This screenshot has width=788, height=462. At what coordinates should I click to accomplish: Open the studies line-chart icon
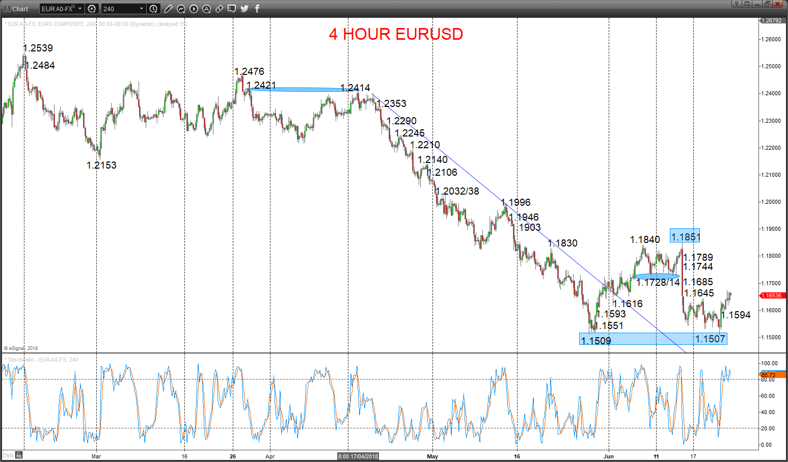[x=181, y=9]
